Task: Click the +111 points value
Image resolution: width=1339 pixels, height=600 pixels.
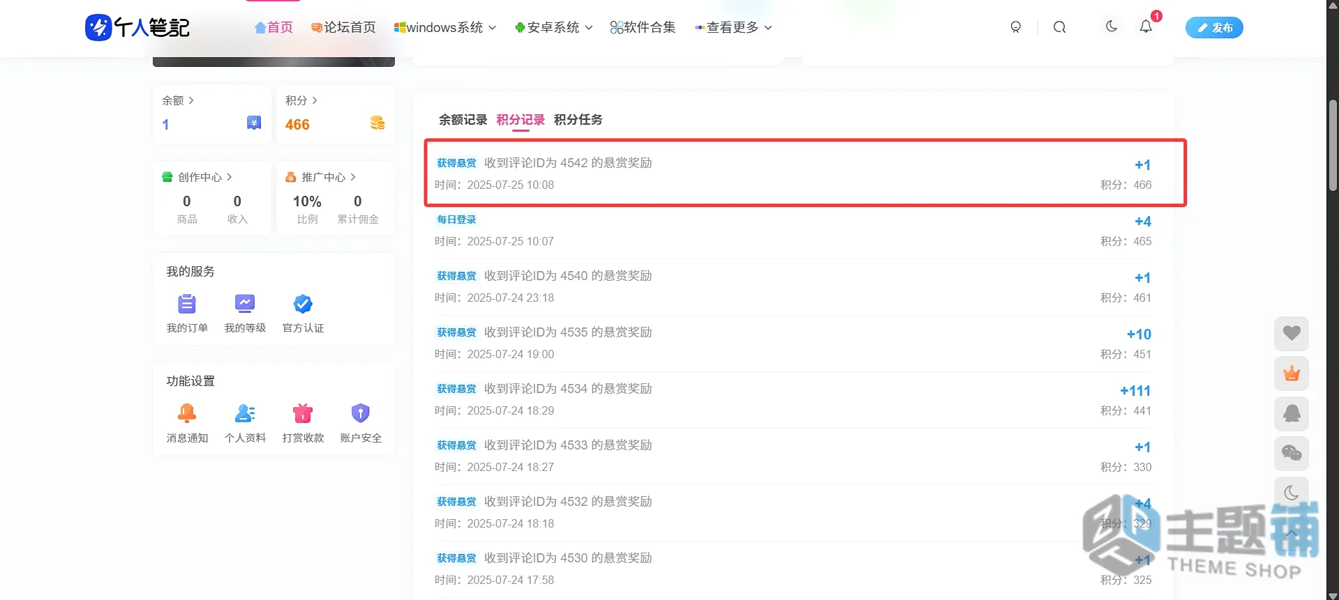Action: coord(1135,391)
